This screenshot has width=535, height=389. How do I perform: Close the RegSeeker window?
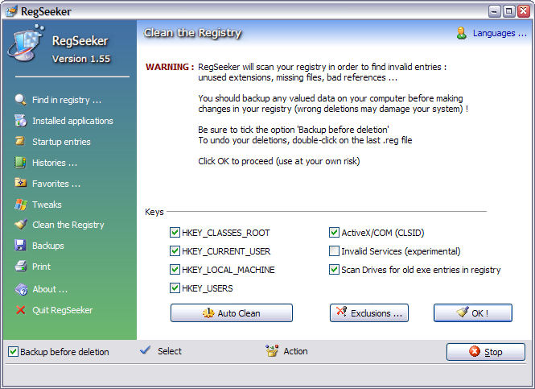point(524,11)
